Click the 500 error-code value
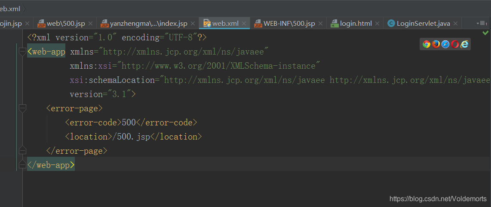The width and height of the screenshot is (491, 207). (x=129, y=122)
